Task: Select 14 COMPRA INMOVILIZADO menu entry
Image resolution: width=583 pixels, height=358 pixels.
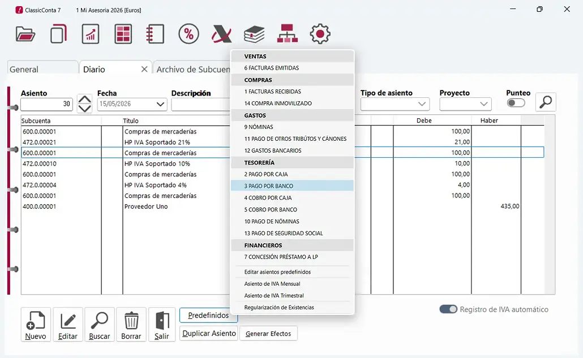Action: pyautogui.click(x=292, y=103)
